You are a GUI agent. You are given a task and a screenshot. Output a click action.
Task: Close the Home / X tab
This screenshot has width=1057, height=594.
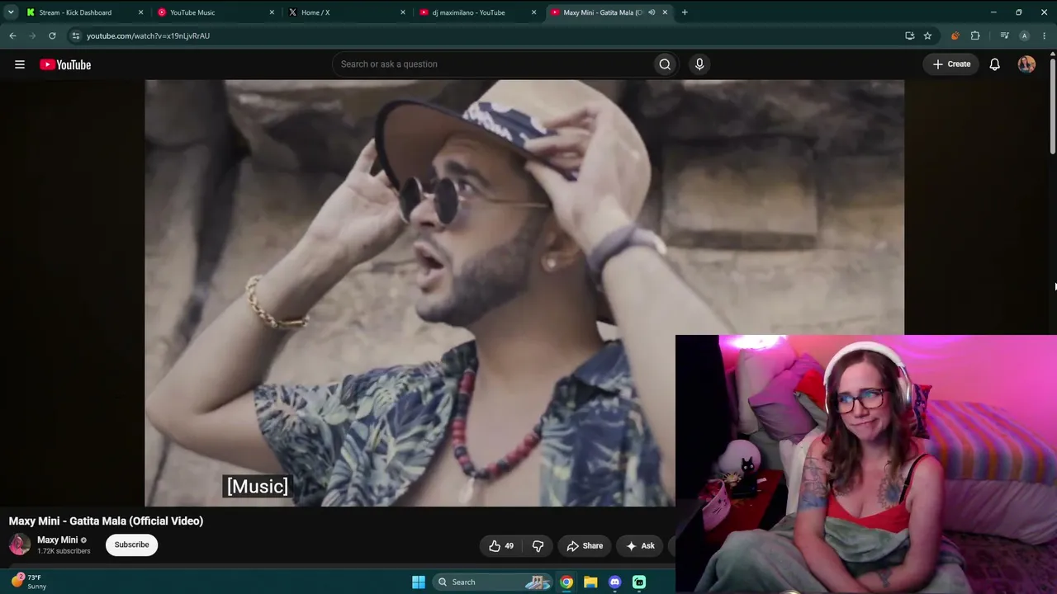403,12
